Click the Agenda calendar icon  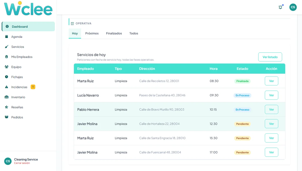tap(7, 36)
